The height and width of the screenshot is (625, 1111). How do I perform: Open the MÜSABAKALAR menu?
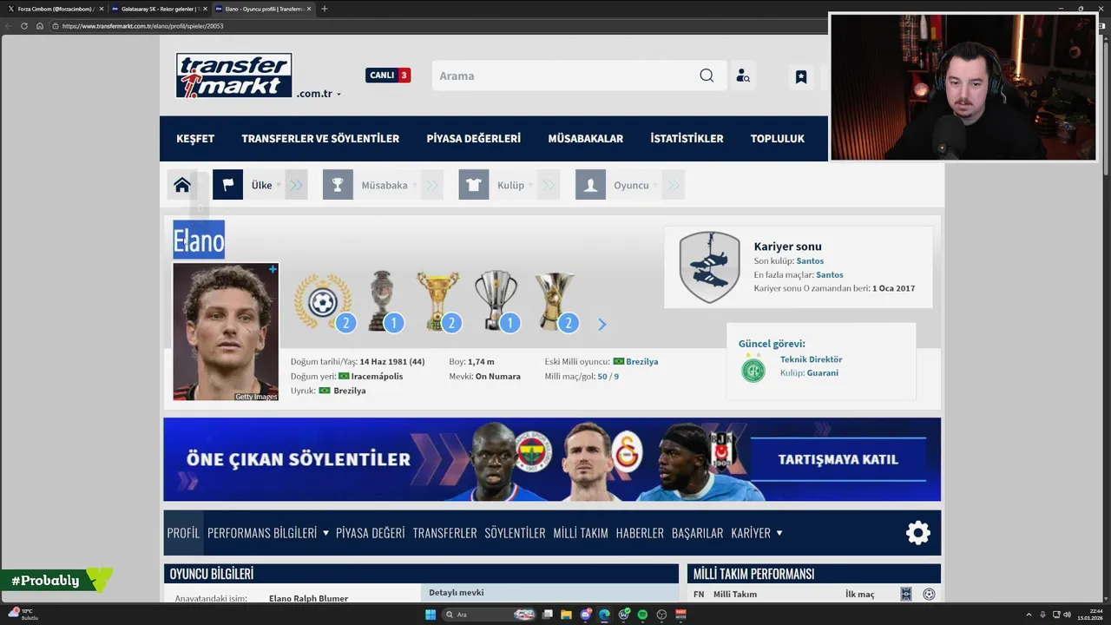click(x=586, y=138)
